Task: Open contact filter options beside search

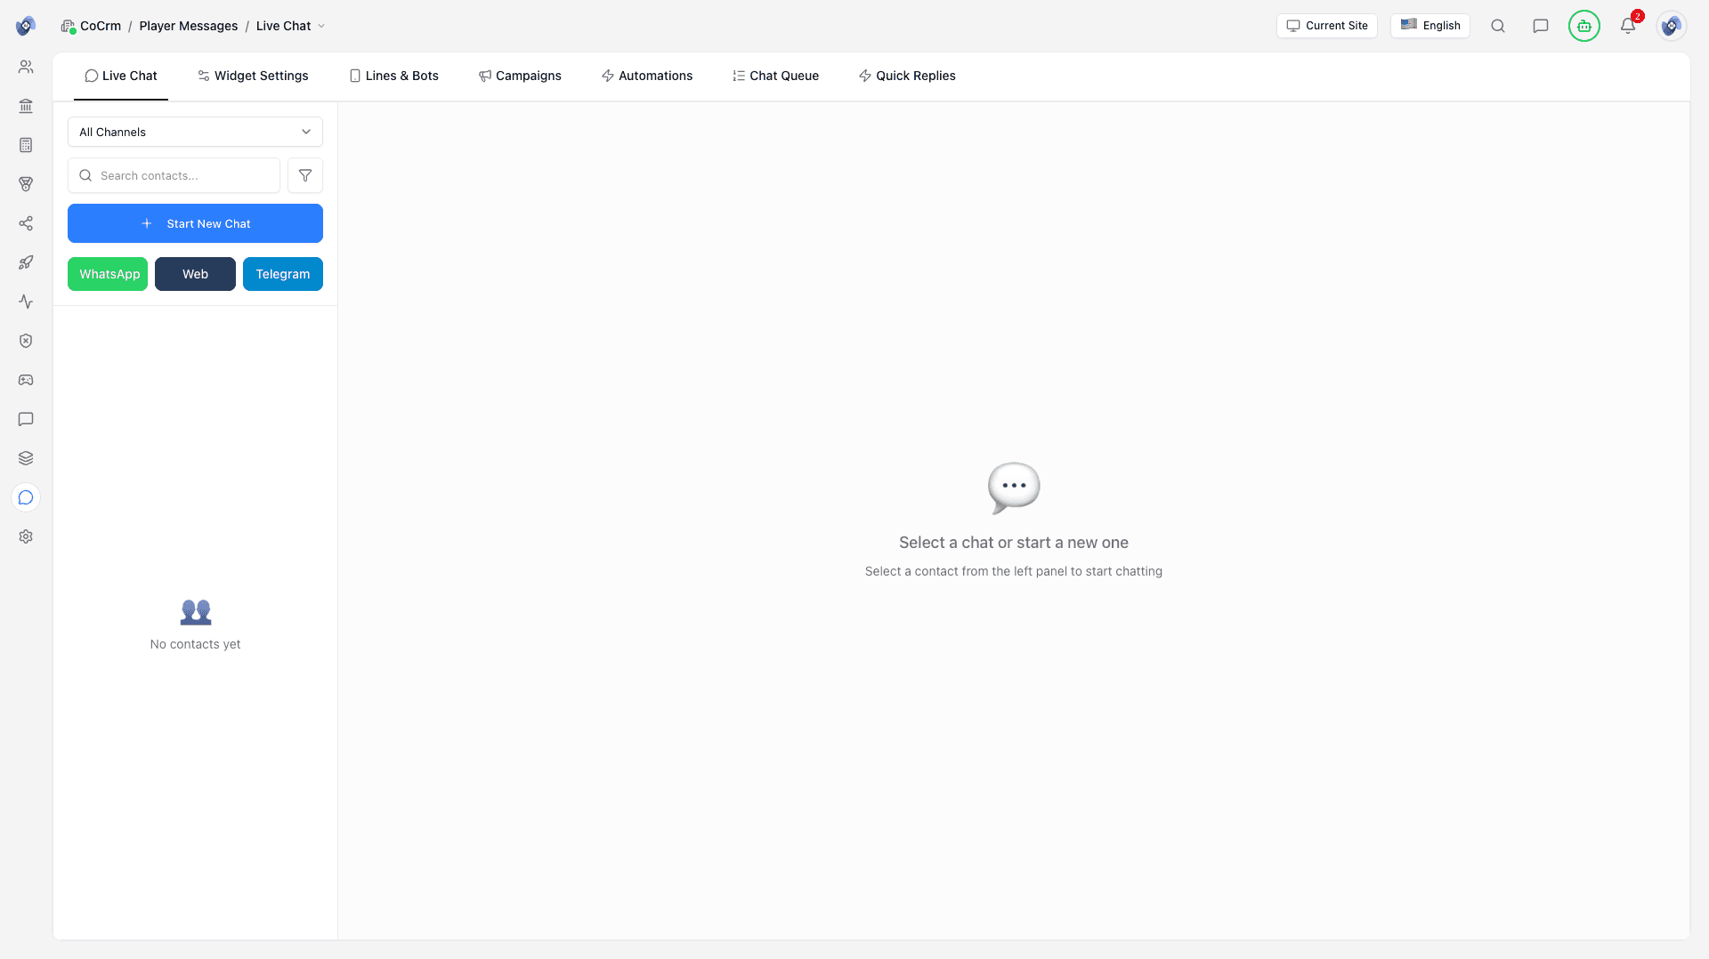Action: point(305,175)
